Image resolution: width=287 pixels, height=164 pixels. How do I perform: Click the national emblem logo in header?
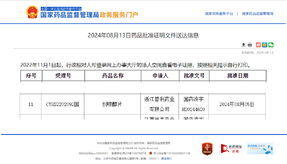pyautogui.click(x=32, y=12)
